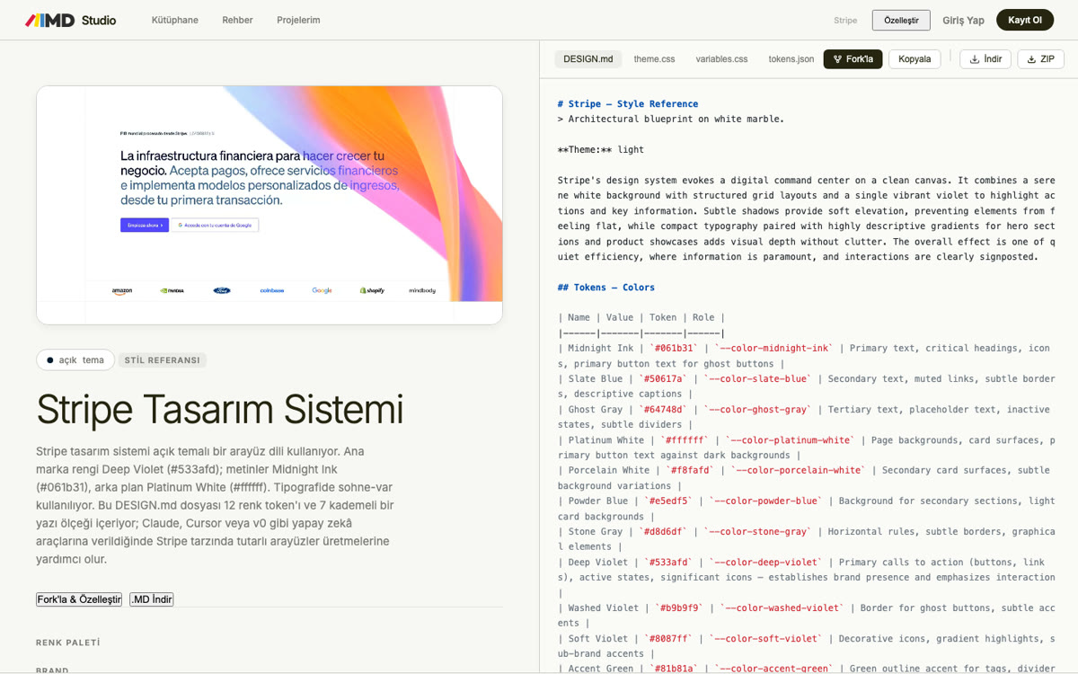This screenshot has height=674, width=1078.
Task: Click the #f8fafd color value
Action: pyautogui.click(x=690, y=471)
